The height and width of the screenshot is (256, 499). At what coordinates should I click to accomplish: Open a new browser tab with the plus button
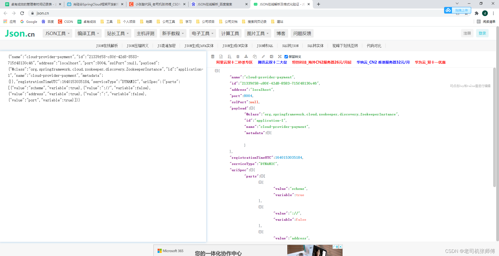pos(319,4)
